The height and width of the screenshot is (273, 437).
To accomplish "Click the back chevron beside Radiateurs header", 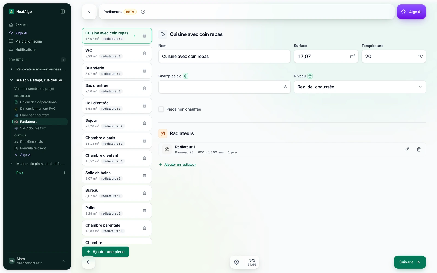I will (89, 12).
